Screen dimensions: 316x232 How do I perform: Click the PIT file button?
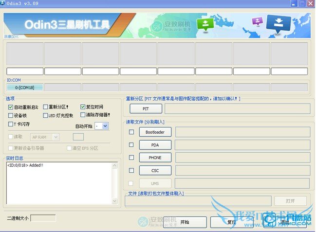click(146, 108)
